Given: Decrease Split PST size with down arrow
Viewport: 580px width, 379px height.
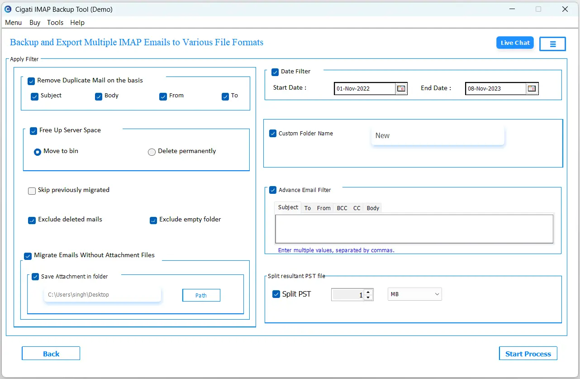Looking at the screenshot, I should tap(368, 297).
